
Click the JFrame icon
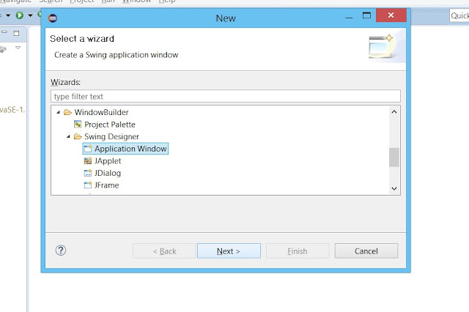[88, 185]
